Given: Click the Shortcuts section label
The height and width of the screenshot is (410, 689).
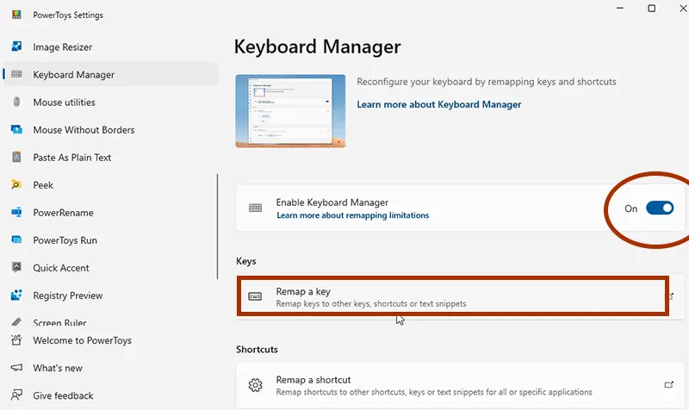Looking at the screenshot, I should [x=257, y=350].
